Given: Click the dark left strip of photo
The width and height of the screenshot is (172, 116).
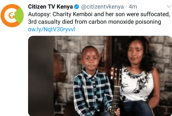Looking at the screenshot, I should 41,76.
